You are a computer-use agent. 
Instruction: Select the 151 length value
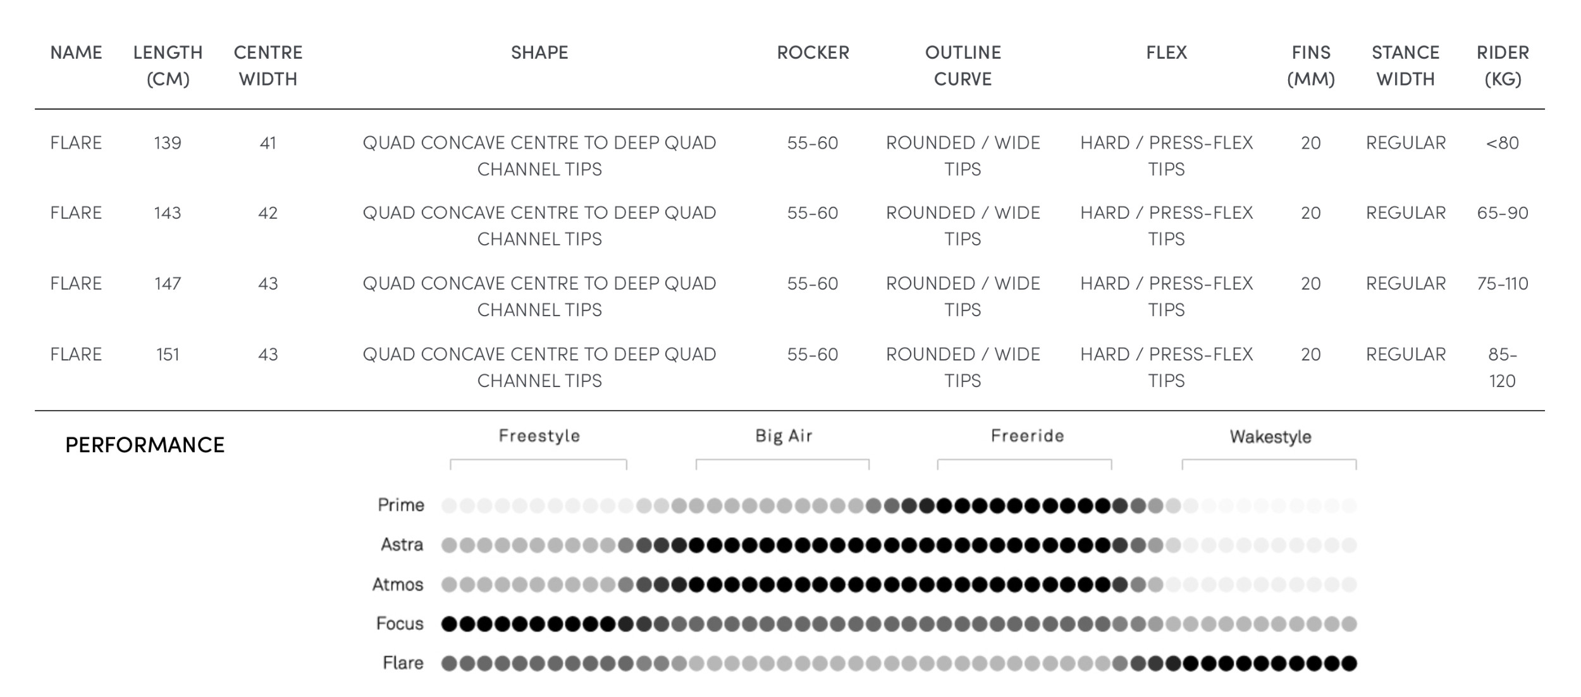(168, 355)
